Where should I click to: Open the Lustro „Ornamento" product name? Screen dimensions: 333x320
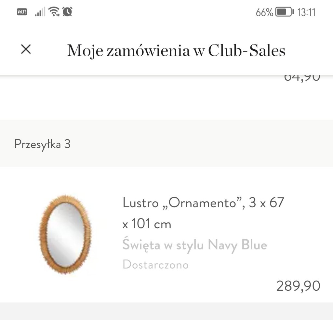pyautogui.click(x=203, y=203)
